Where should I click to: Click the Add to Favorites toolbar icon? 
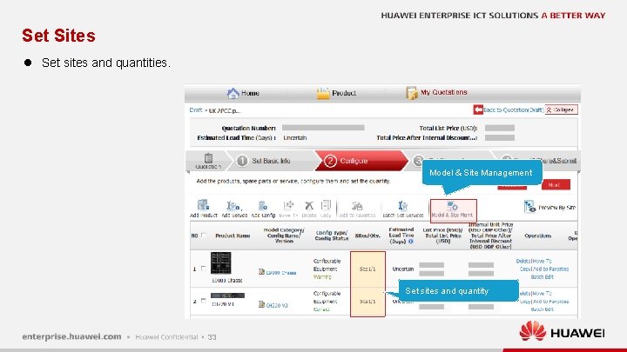click(x=357, y=209)
